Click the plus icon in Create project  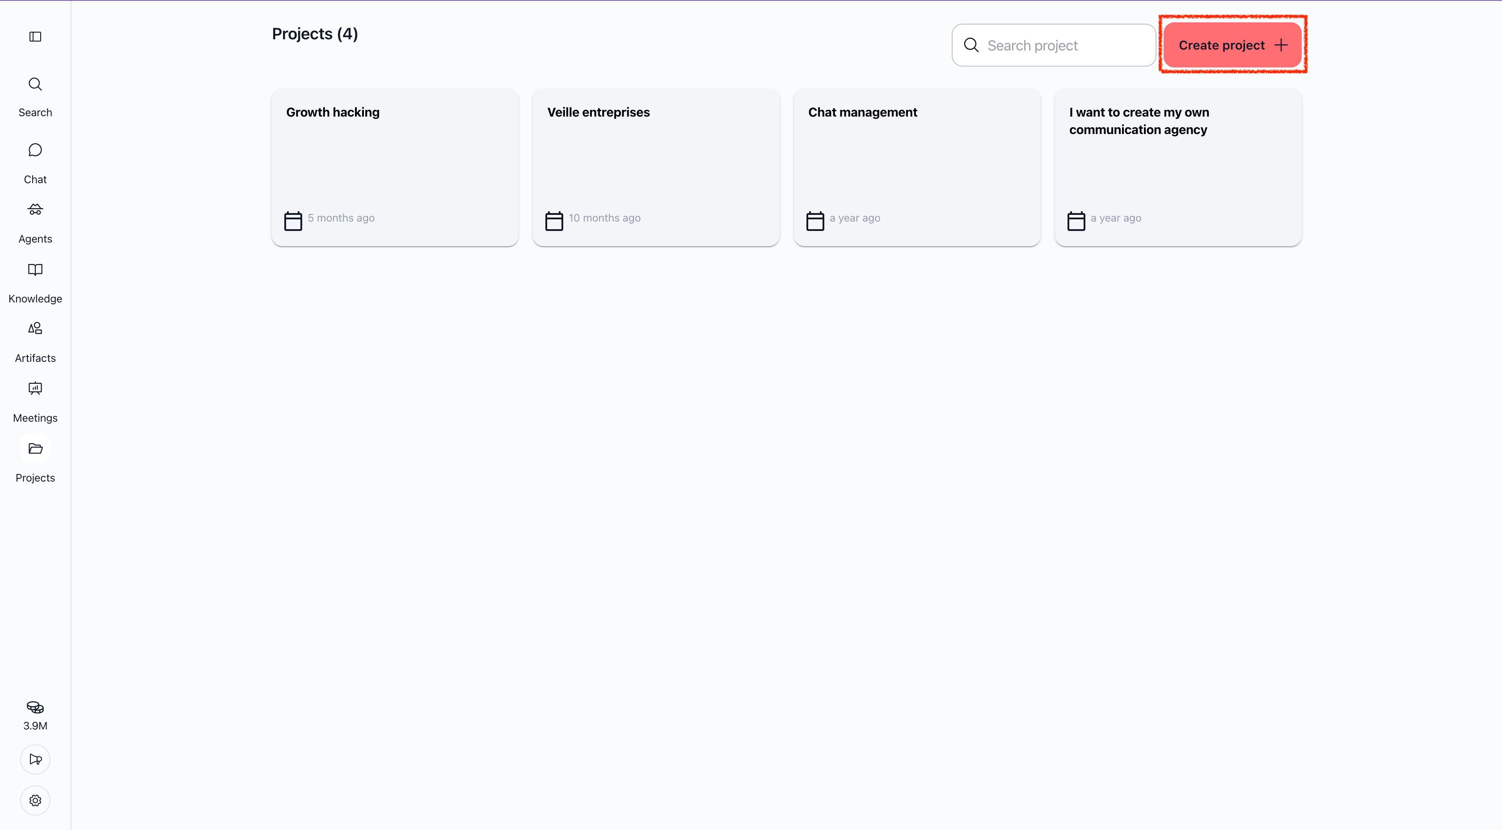1281,45
